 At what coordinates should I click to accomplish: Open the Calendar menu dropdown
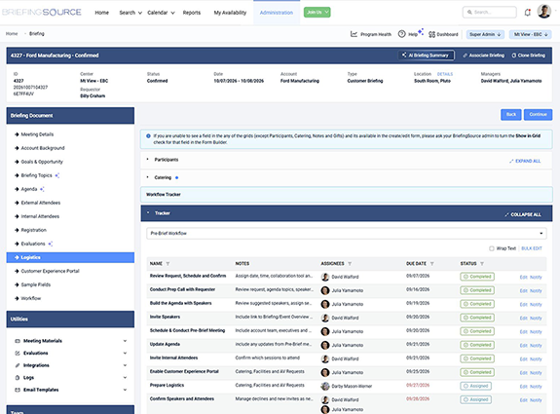coord(161,13)
